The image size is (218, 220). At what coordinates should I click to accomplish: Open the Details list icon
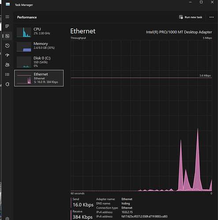coord(8,75)
